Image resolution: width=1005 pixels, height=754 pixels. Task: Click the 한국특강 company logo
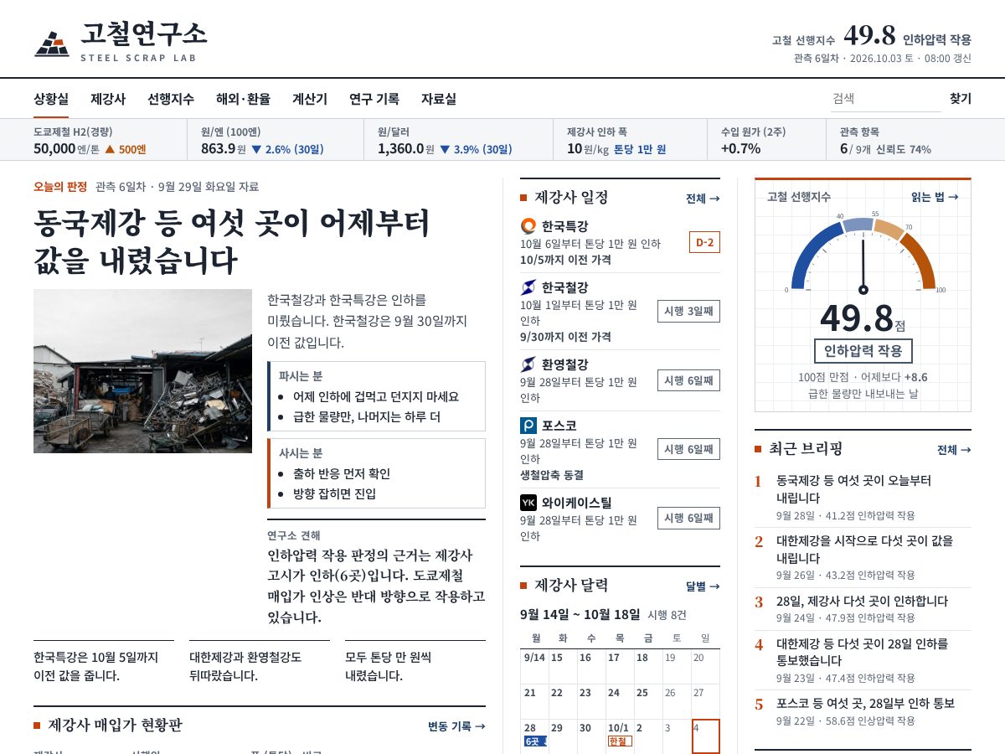(x=528, y=226)
